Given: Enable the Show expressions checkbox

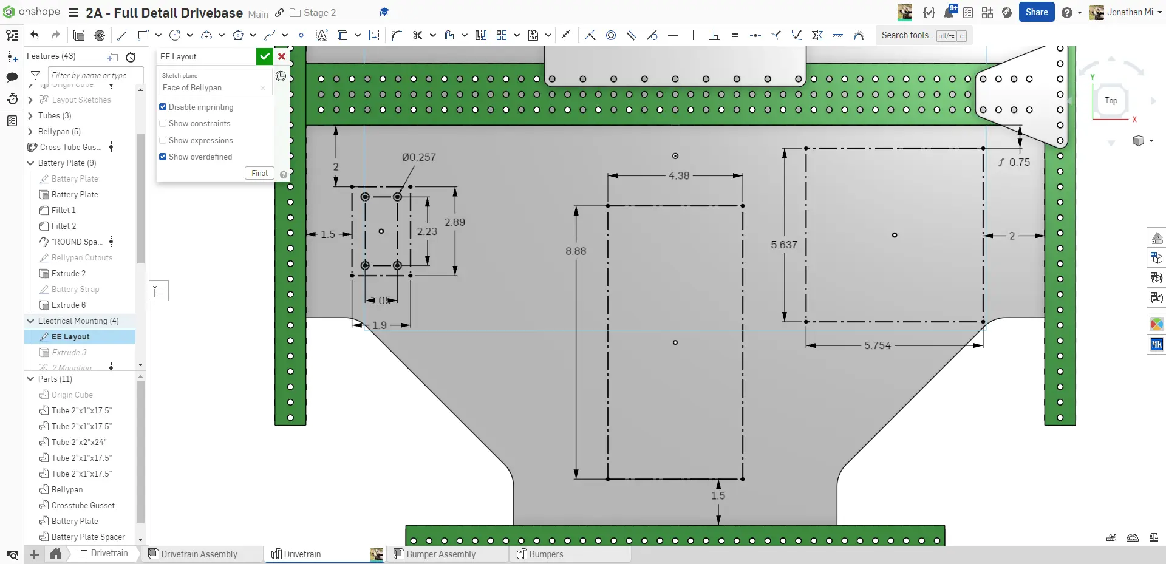Looking at the screenshot, I should tap(163, 140).
